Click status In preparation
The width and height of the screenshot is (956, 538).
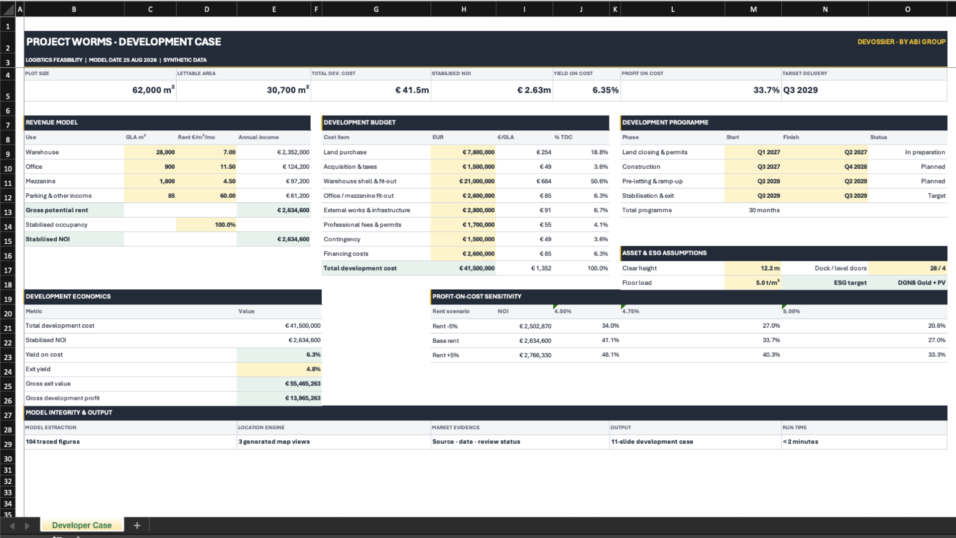click(x=908, y=152)
